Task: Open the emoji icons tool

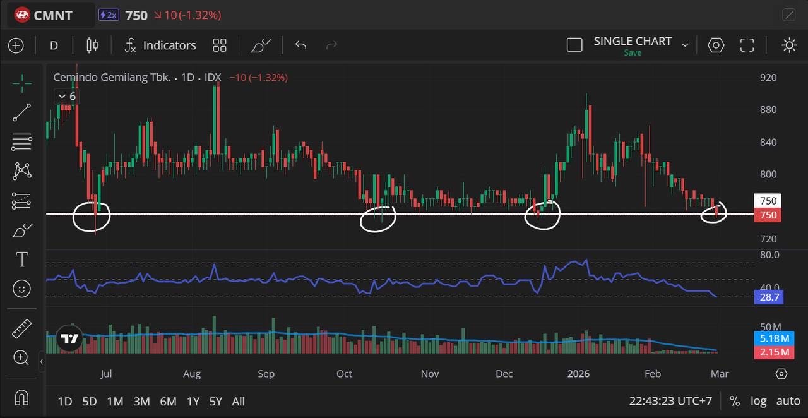Action: click(21, 289)
